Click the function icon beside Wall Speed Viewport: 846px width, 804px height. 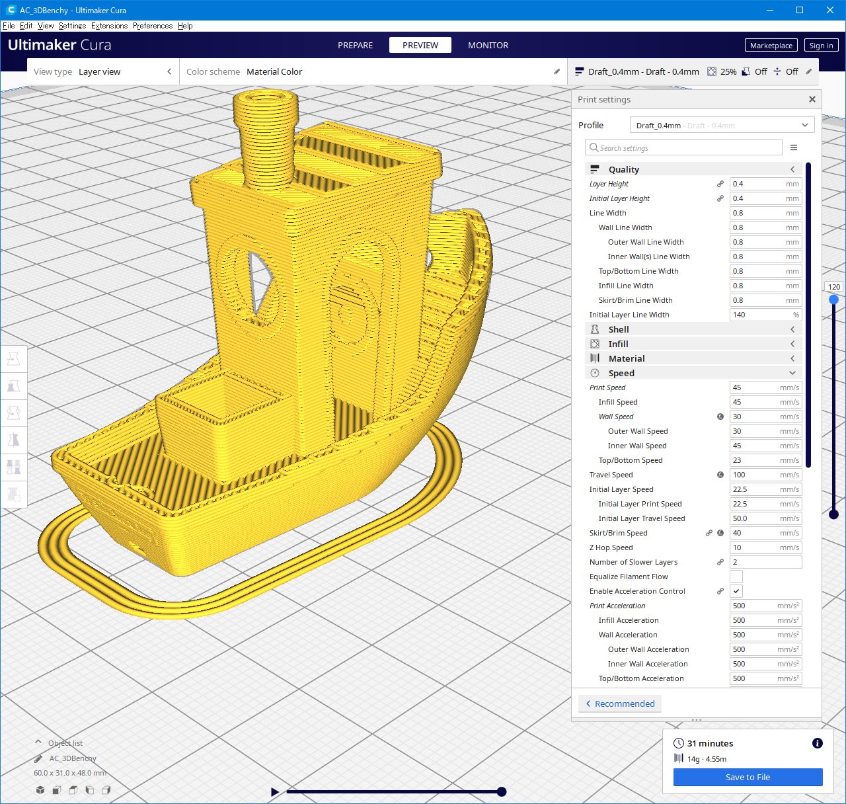tap(720, 417)
